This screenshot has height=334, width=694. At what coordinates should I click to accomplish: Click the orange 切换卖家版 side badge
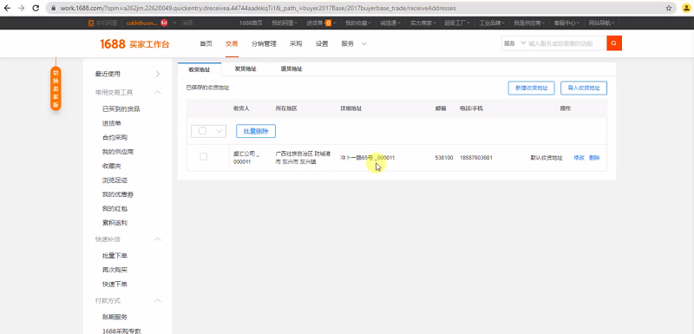[x=56, y=88]
